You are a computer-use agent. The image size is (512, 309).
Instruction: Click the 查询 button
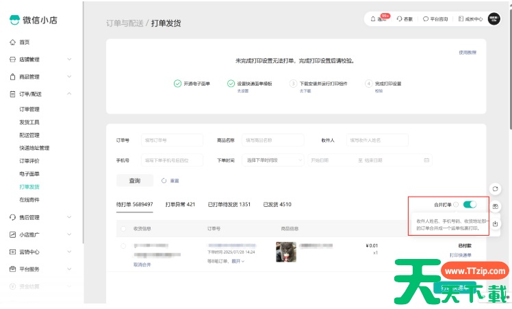(135, 181)
